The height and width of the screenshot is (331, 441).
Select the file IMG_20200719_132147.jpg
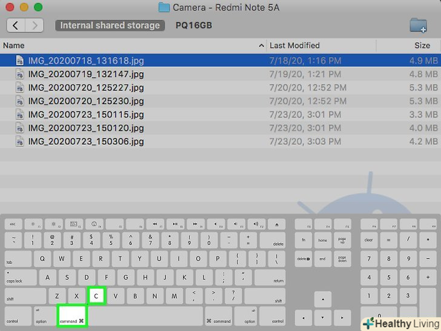[x=86, y=74]
